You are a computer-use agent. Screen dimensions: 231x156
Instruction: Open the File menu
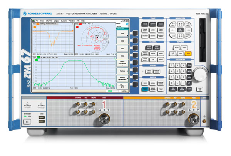pos(37,21)
